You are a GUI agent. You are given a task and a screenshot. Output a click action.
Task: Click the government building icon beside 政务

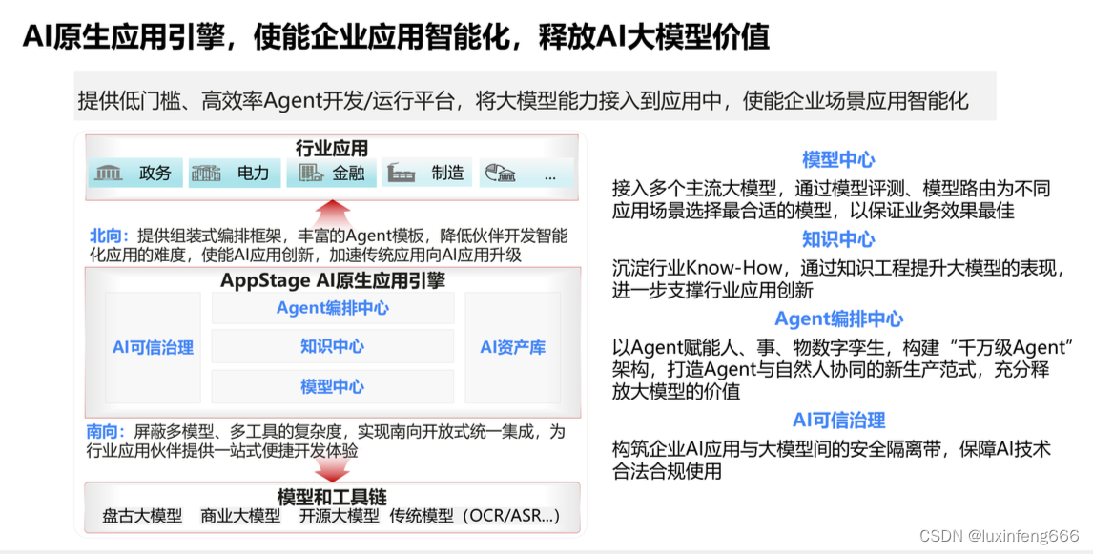108,173
